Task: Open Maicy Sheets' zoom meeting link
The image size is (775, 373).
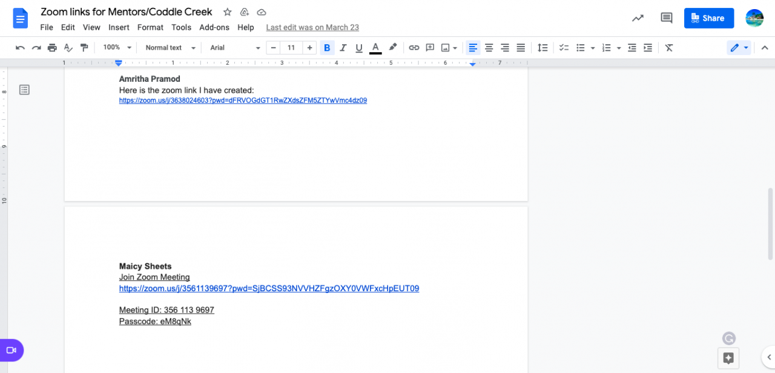Action: point(269,288)
